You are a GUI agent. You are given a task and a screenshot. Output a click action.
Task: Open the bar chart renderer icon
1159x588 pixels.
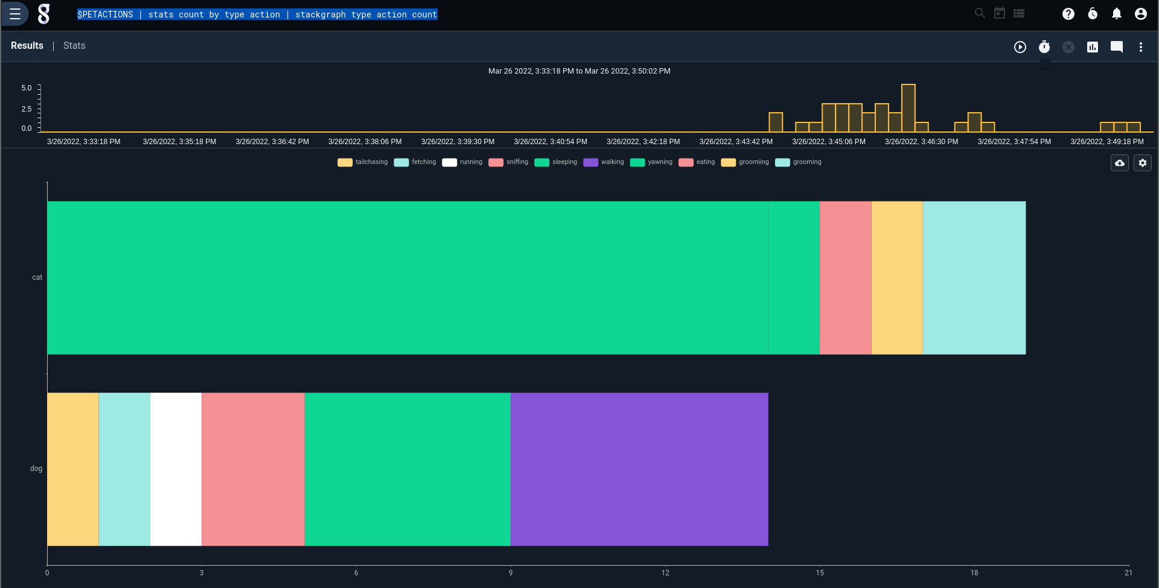click(x=1092, y=47)
